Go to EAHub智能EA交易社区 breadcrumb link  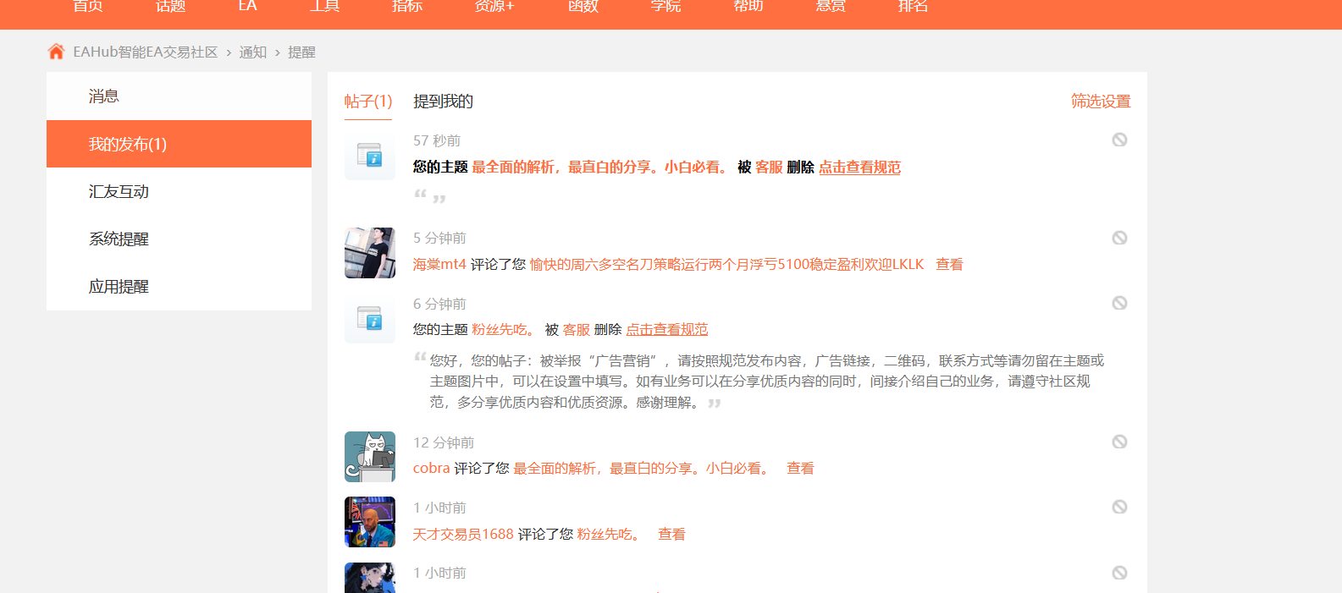(x=146, y=52)
